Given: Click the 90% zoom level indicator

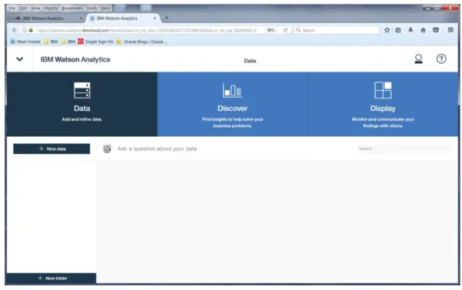Looking at the screenshot, I should tap(271, 30).
